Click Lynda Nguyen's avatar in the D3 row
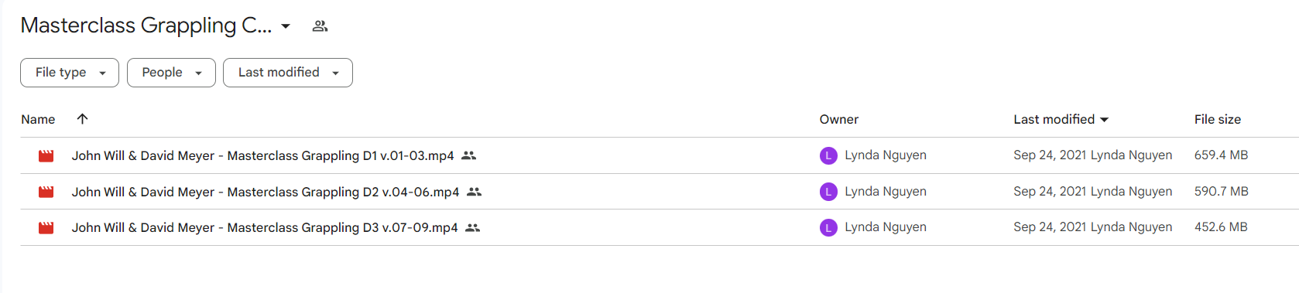This screenshot has width=1299, height=293. point(828,227)
